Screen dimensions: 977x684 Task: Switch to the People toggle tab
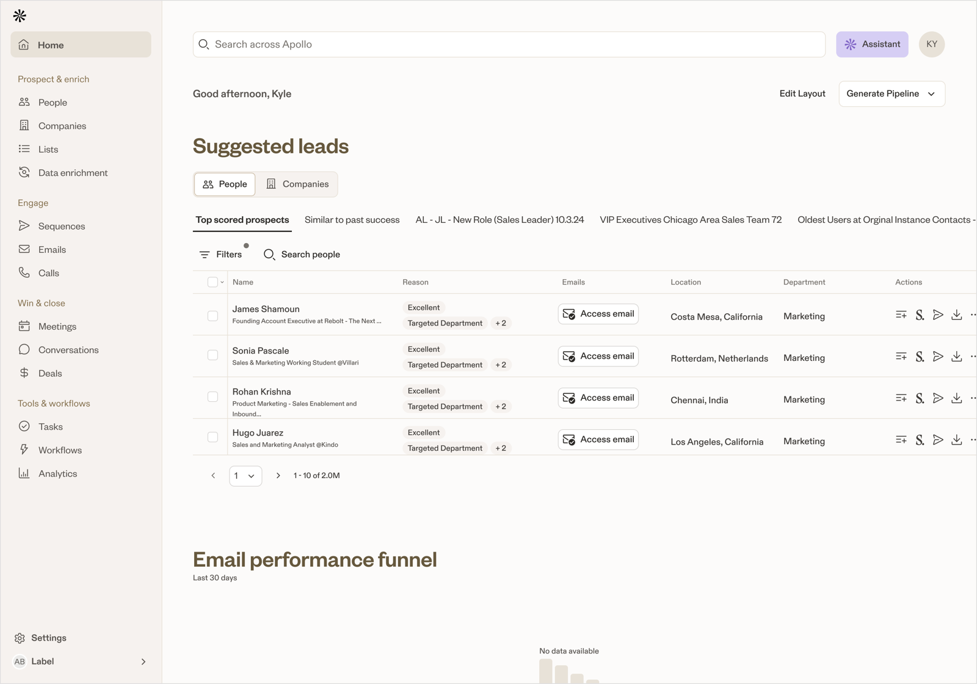tap(225, 184)
